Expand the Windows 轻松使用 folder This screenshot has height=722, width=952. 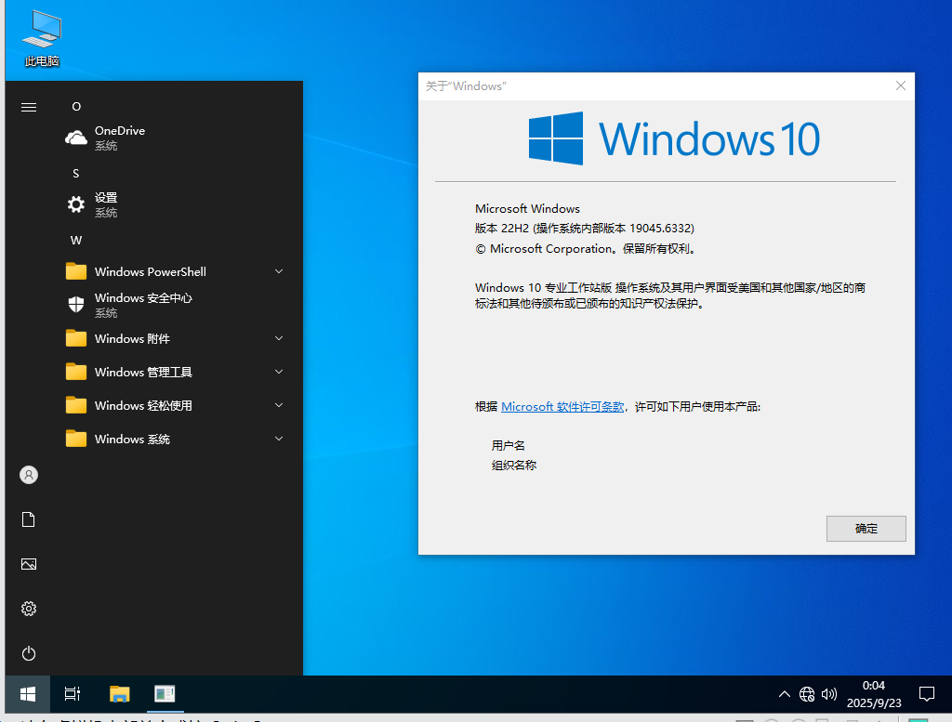click(x=174, y=405)
